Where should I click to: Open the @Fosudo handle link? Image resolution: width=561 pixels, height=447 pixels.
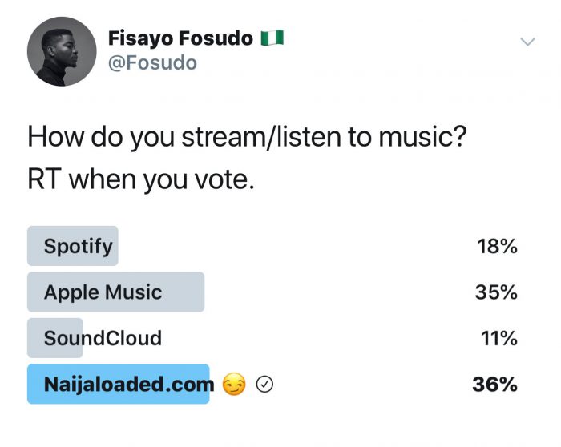click(152, 63)
